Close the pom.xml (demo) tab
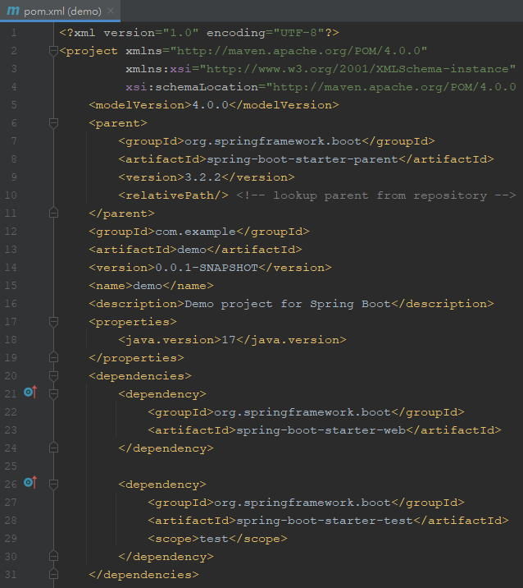Image resolution: width=523 pixels, height=588 pixels. (x=111, y=11)
